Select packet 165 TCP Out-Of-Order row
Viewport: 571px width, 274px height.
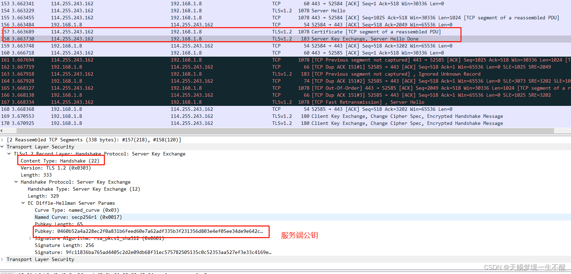tap(285, 88)
